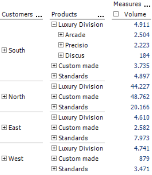Open the Products dimension ellipsis menu
Image resolution: width=152 pixels, height=175 pixels.
[101, 17]
